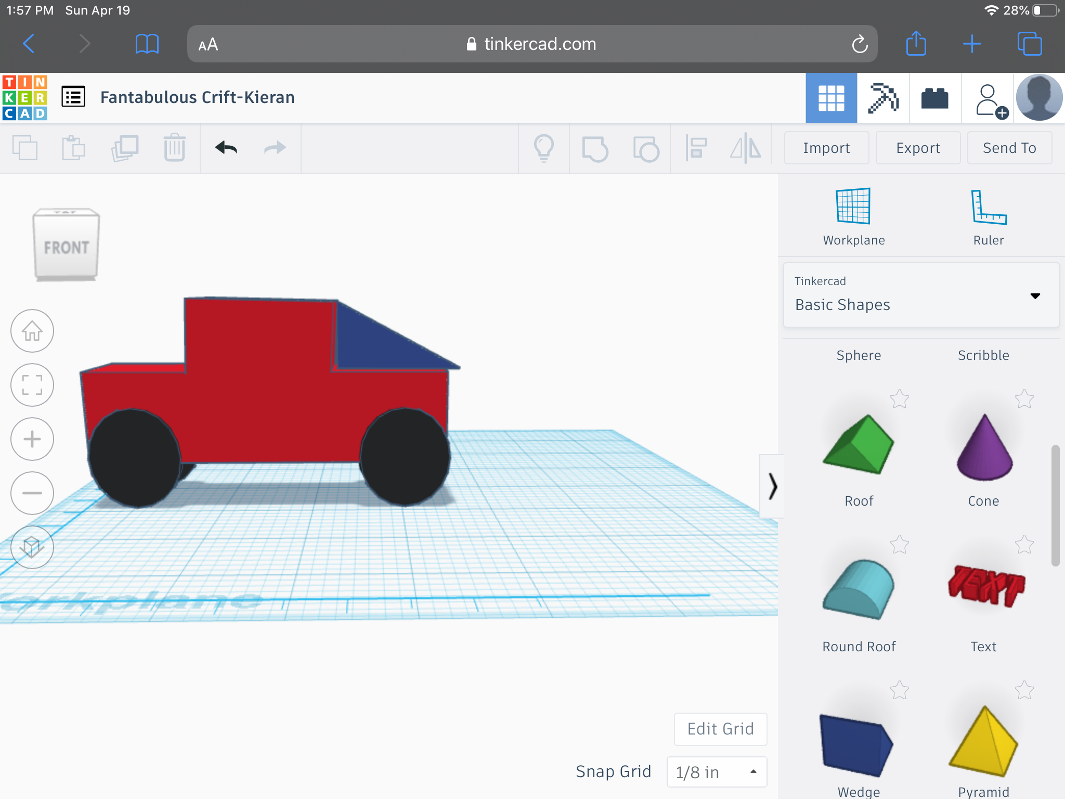Click the Send To button
This screenshot has width=1065, height=799.
(x=1009, y=148)
